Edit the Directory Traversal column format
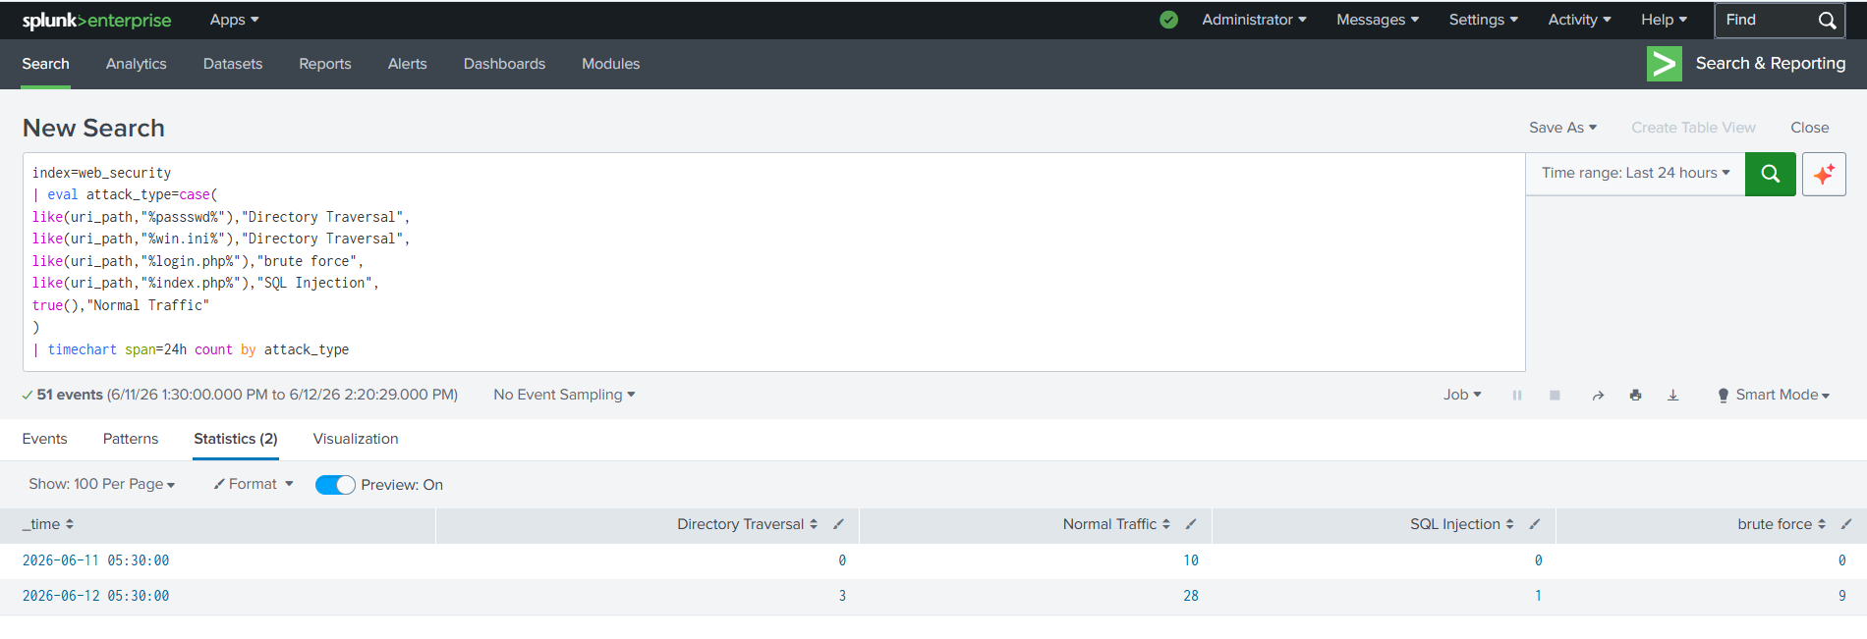This screenshot has width=1867, height=639. [838, 524]
